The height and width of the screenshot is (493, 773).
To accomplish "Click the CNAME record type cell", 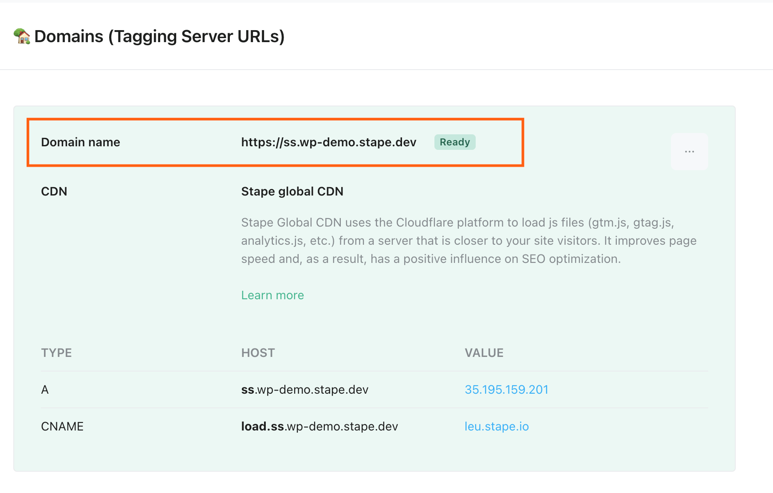I will pos(62,426).
